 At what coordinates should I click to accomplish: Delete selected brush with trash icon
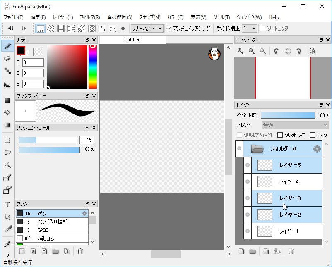80,251
